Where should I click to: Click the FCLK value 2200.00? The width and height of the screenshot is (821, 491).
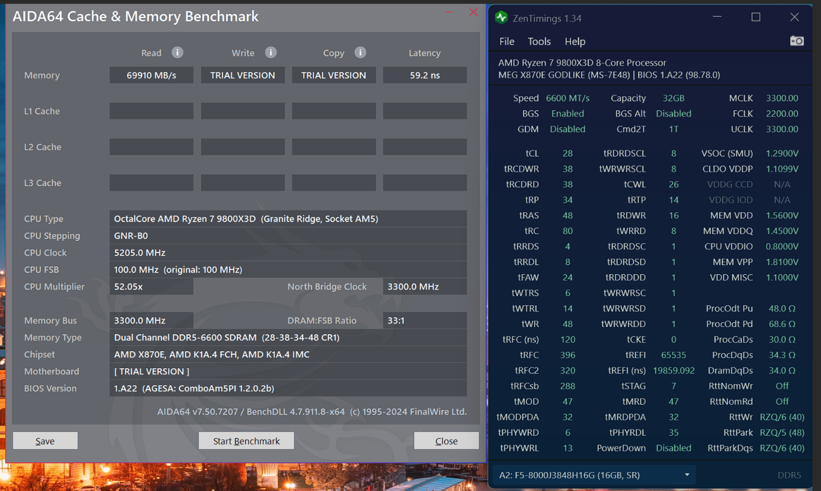click(x=782, y=114)
